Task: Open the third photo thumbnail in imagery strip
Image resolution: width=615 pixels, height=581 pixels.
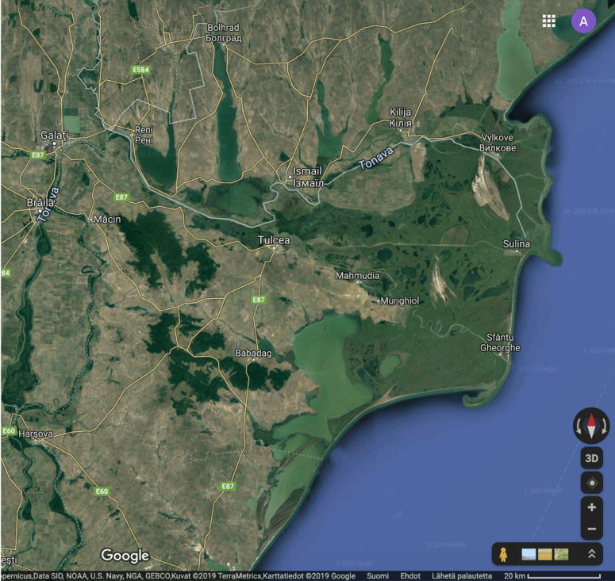Action: 562,554
